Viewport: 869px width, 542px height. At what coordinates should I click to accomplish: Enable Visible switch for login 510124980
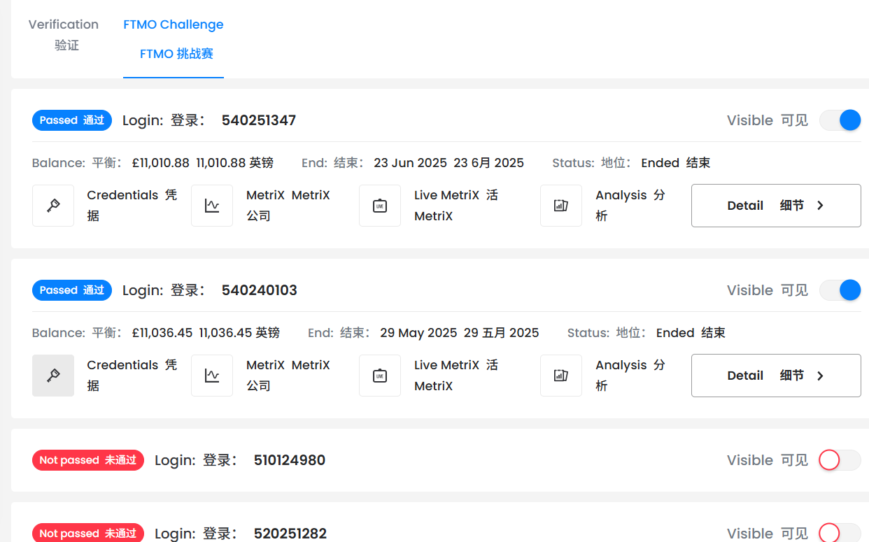(840, 460)
